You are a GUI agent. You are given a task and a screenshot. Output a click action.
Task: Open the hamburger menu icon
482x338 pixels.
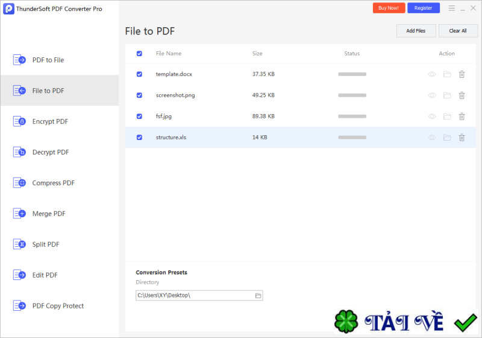[451, 8]
